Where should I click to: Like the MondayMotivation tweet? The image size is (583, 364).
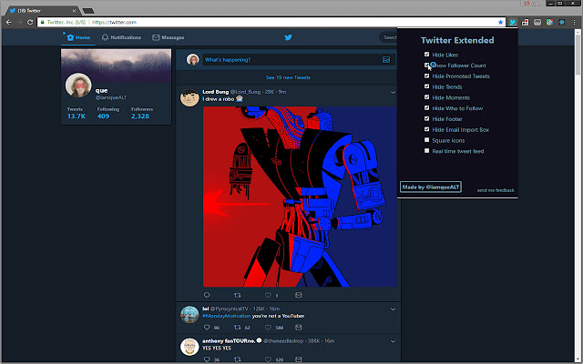[268, 328]
